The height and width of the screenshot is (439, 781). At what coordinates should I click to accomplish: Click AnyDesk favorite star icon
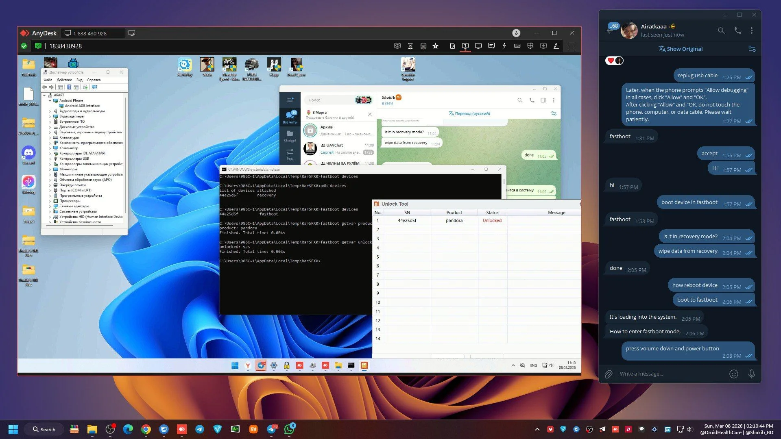(x=436, y=46)
